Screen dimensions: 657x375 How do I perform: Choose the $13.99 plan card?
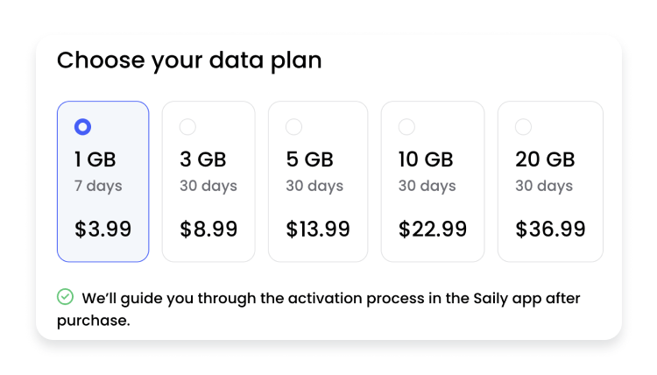(x=318, y=181)
